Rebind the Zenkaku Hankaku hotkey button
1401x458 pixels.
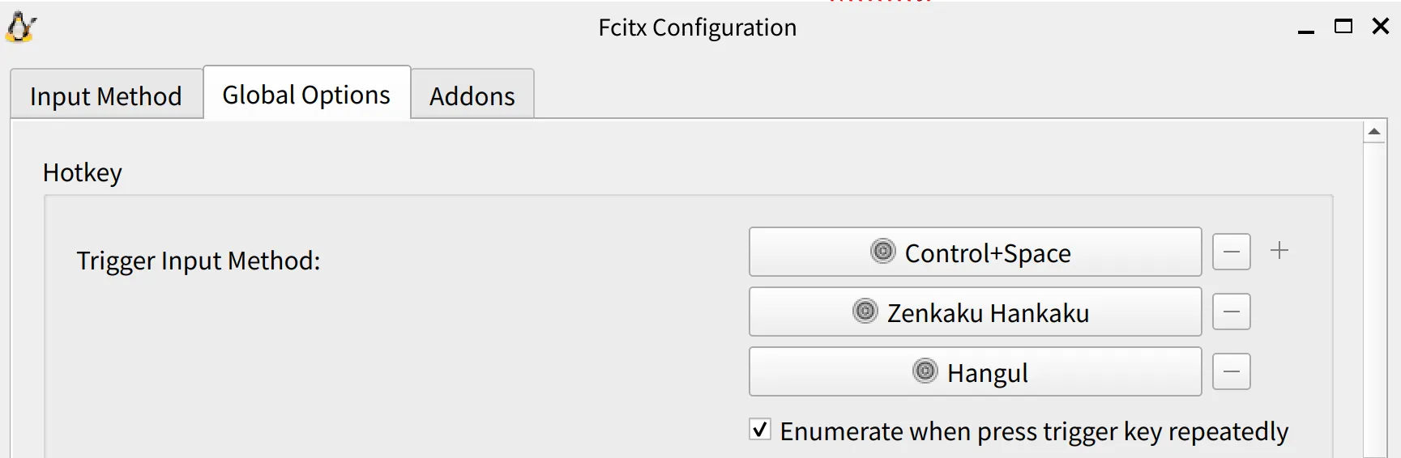(x=975, y=312)
